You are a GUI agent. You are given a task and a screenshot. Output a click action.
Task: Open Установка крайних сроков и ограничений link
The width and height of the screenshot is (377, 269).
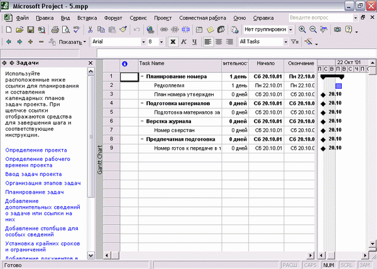pos(42,246)
